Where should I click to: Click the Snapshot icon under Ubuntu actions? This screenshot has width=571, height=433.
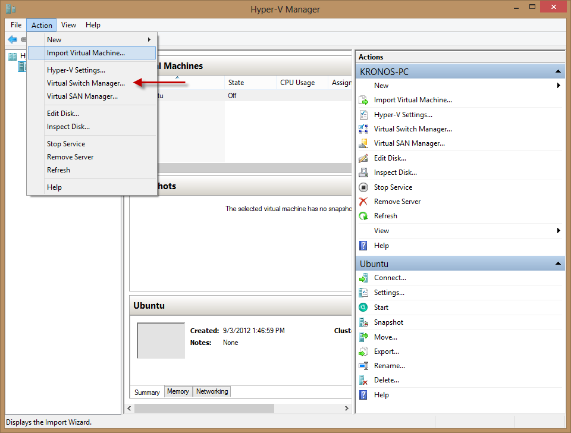click(363, 322)
